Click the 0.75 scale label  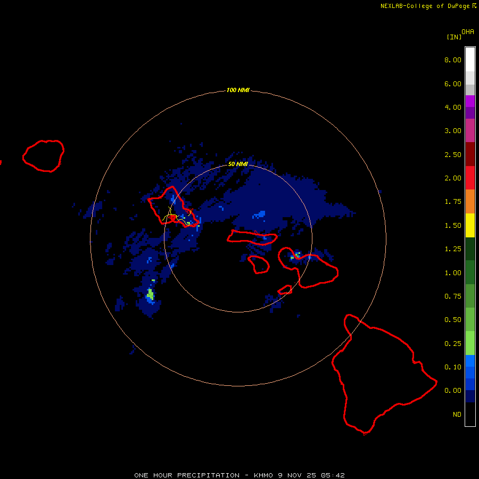(453, 296)
